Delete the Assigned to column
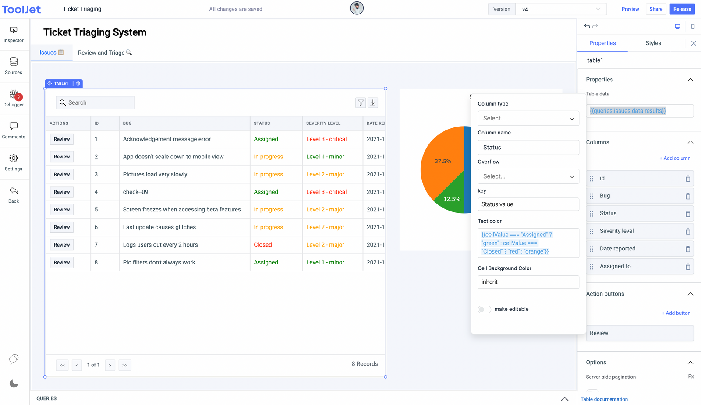This screenshot has height=405, width=701. [x=688, y=266]
